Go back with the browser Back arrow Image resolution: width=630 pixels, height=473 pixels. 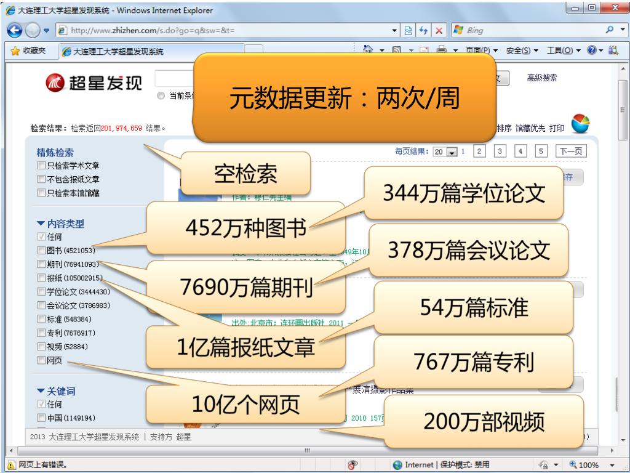(x=15, y=30)
